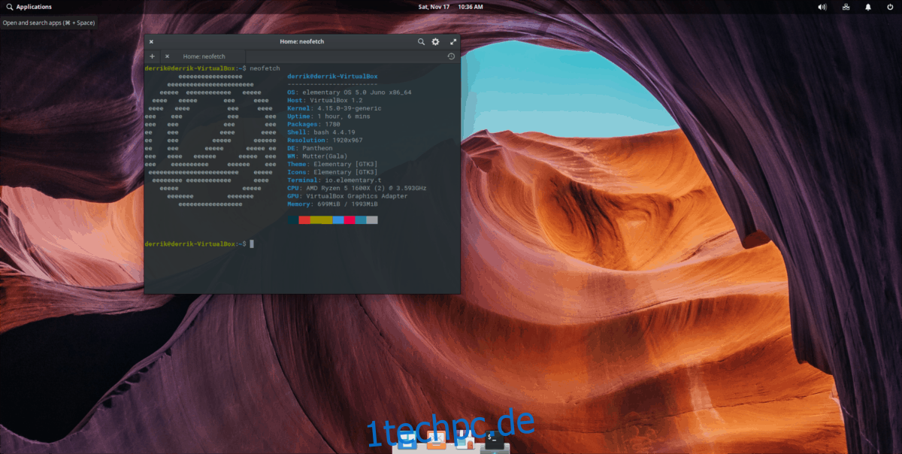The height and width of the screenshot is (454, 902).
Task: Open the date and time indicator
Action: pyautogui.click(x=451, y=7)
